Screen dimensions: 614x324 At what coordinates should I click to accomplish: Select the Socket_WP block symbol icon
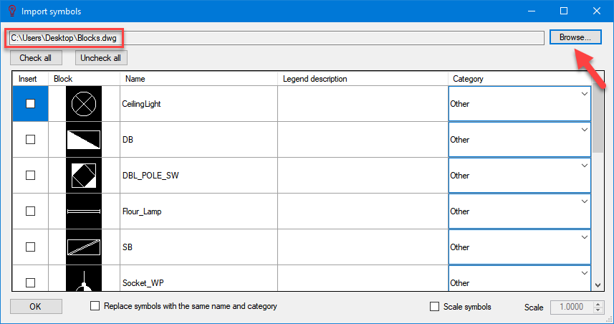84,279
